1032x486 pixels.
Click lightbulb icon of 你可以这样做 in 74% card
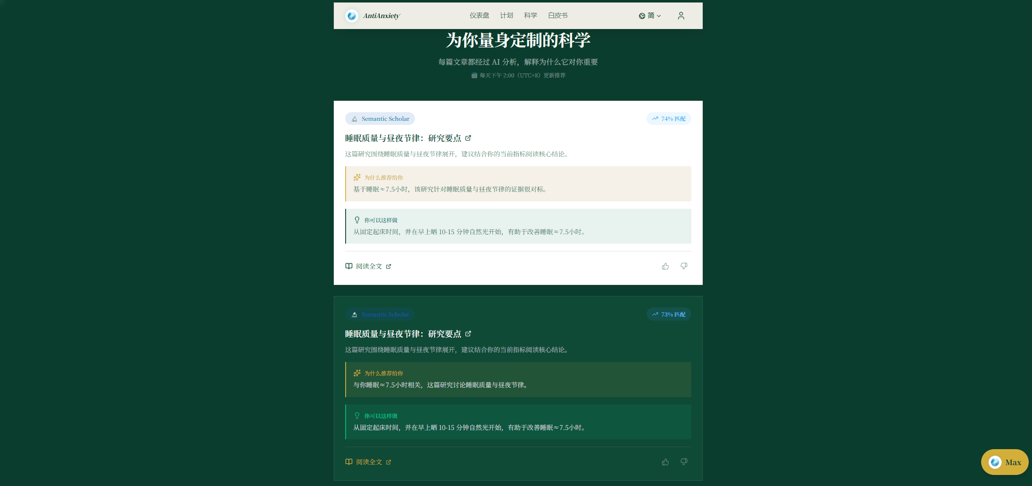click(x=357, y=220)
